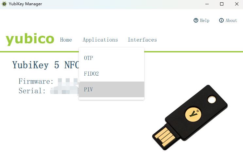Image resolution: width=243 pixels, height=168 pixels.
Task: Click the keyring hole on YubiKey image
Action: 212,100
